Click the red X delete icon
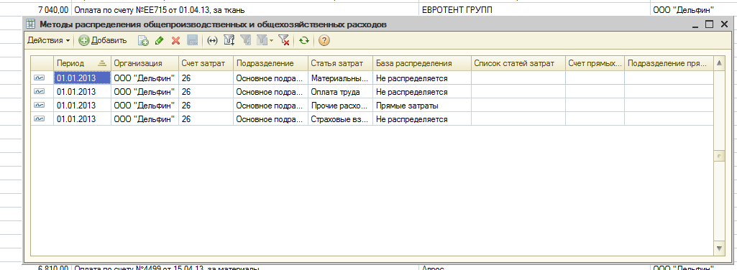This screenshot has width=737, height=270. (175, 41)
